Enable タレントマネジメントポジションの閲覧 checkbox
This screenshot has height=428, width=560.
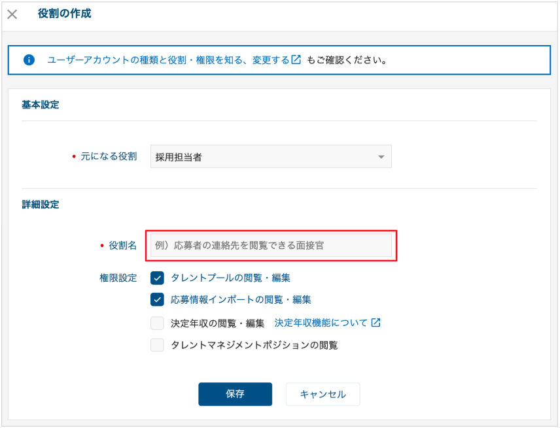157,345
